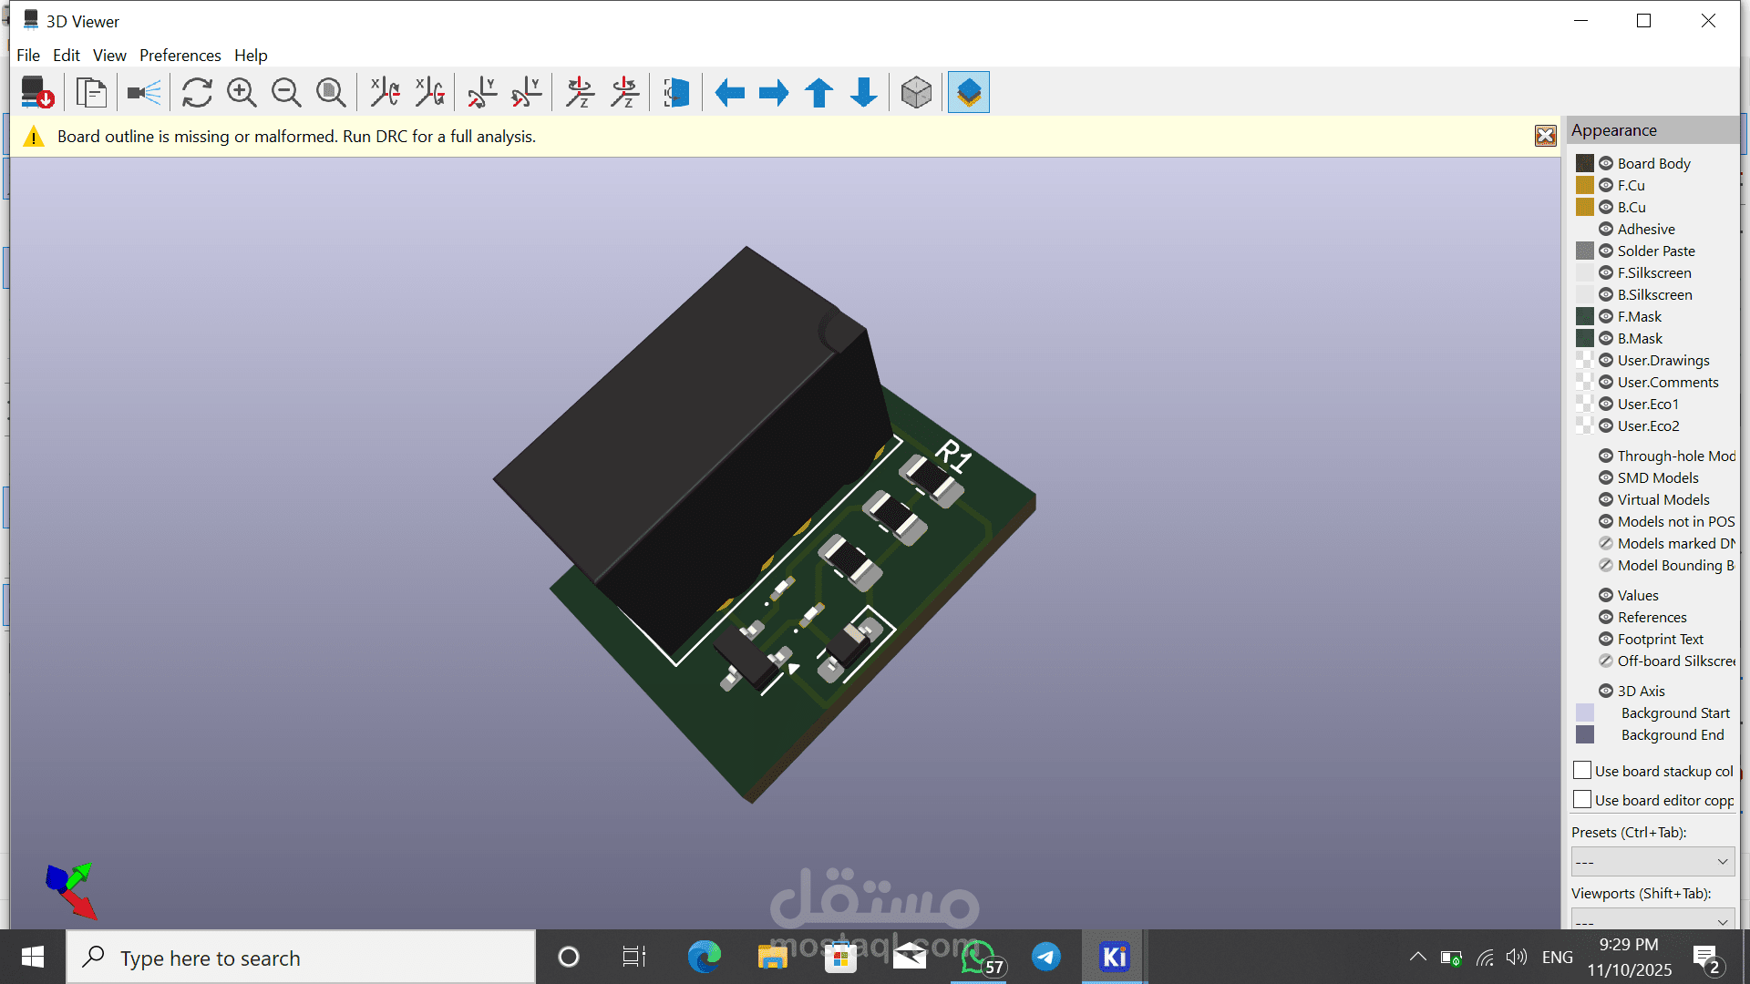The image size is (1750, 984).
Task: Open the Presets dropdown
Action: (1652, 862)
